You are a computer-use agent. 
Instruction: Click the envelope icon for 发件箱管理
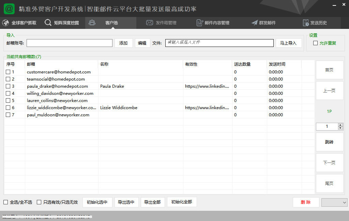(149, 23)
